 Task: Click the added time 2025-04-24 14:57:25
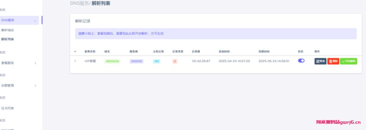coord(234,61)
